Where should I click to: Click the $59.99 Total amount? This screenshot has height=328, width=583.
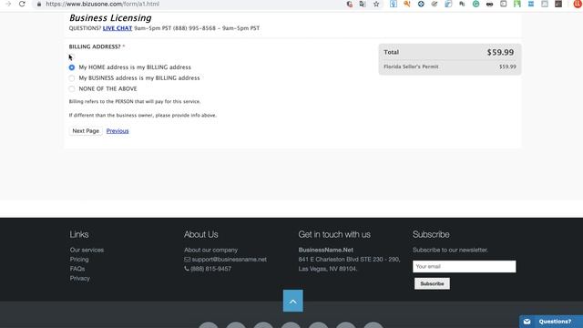pos(500,53)
